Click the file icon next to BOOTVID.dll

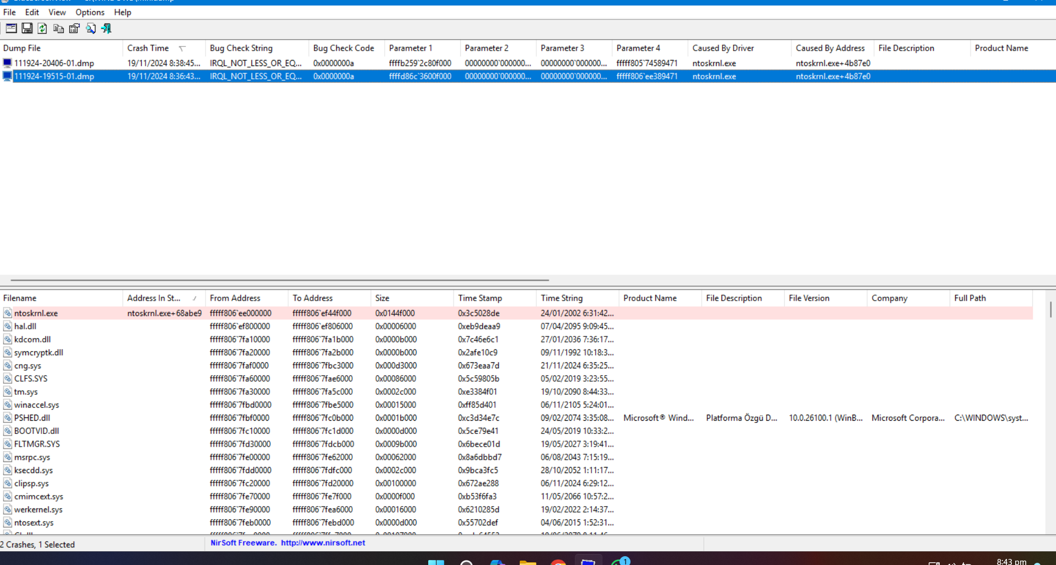point(8,431)
